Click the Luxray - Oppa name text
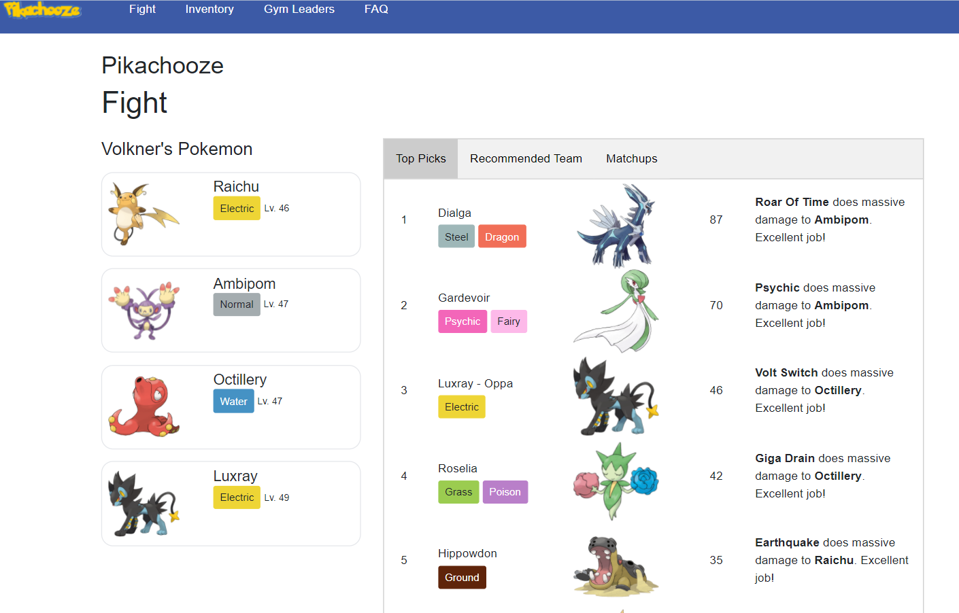This screenshot has height=613, width=959. pos(475,383)
